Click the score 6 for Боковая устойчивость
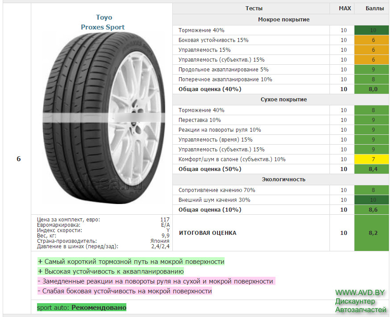Viewport: 392px width, 317px height. point(373,40)
